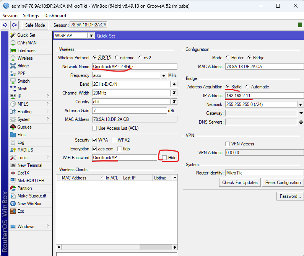The width and height of the screenshot is (304, 256).
Task: Enable the WPA2 security checkbox
Action: click(x=114, y=140)
